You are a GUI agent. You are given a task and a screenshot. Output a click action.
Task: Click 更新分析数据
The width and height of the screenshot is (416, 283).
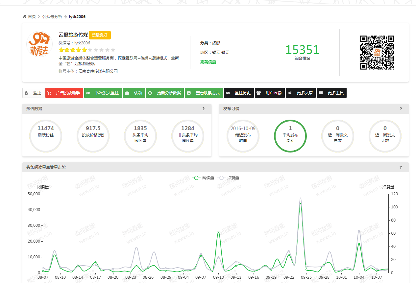(165, 93)
